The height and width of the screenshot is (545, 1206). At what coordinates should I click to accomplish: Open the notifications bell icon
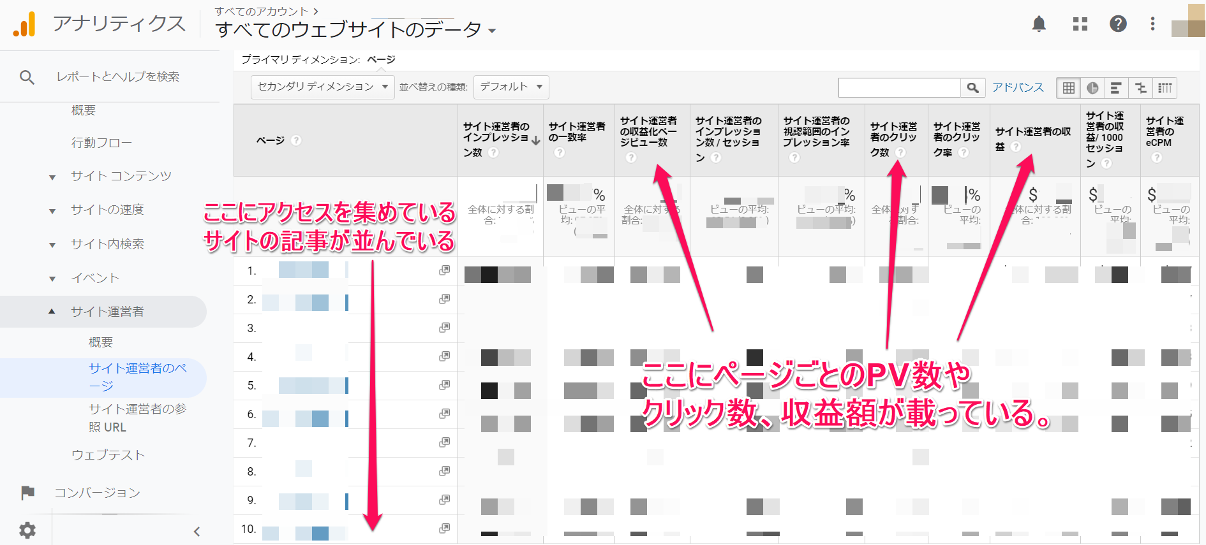tap(1039, 24)
